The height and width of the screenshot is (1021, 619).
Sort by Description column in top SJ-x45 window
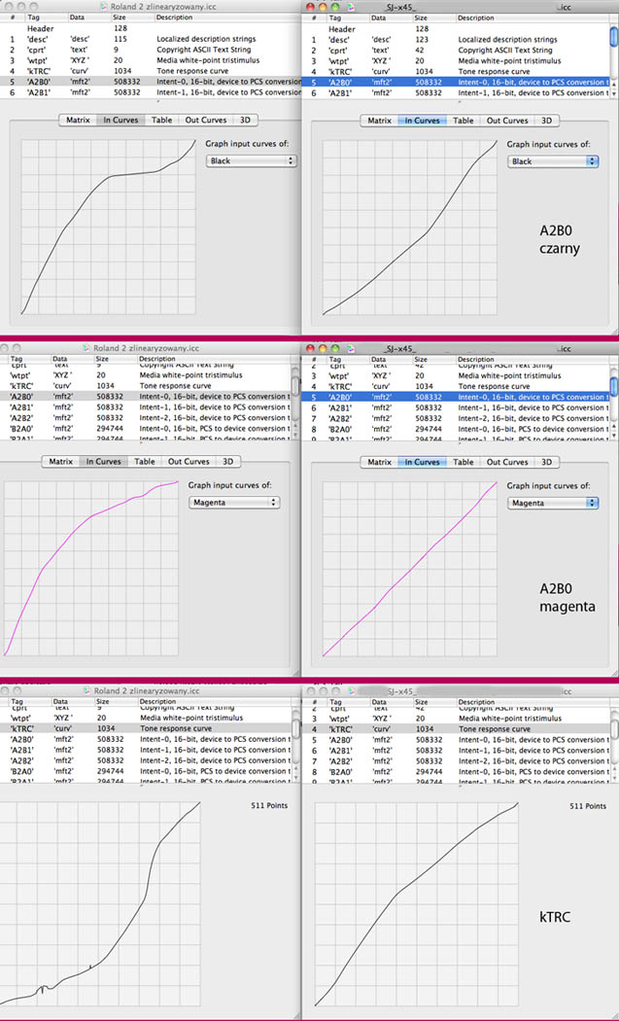[532, 18]
